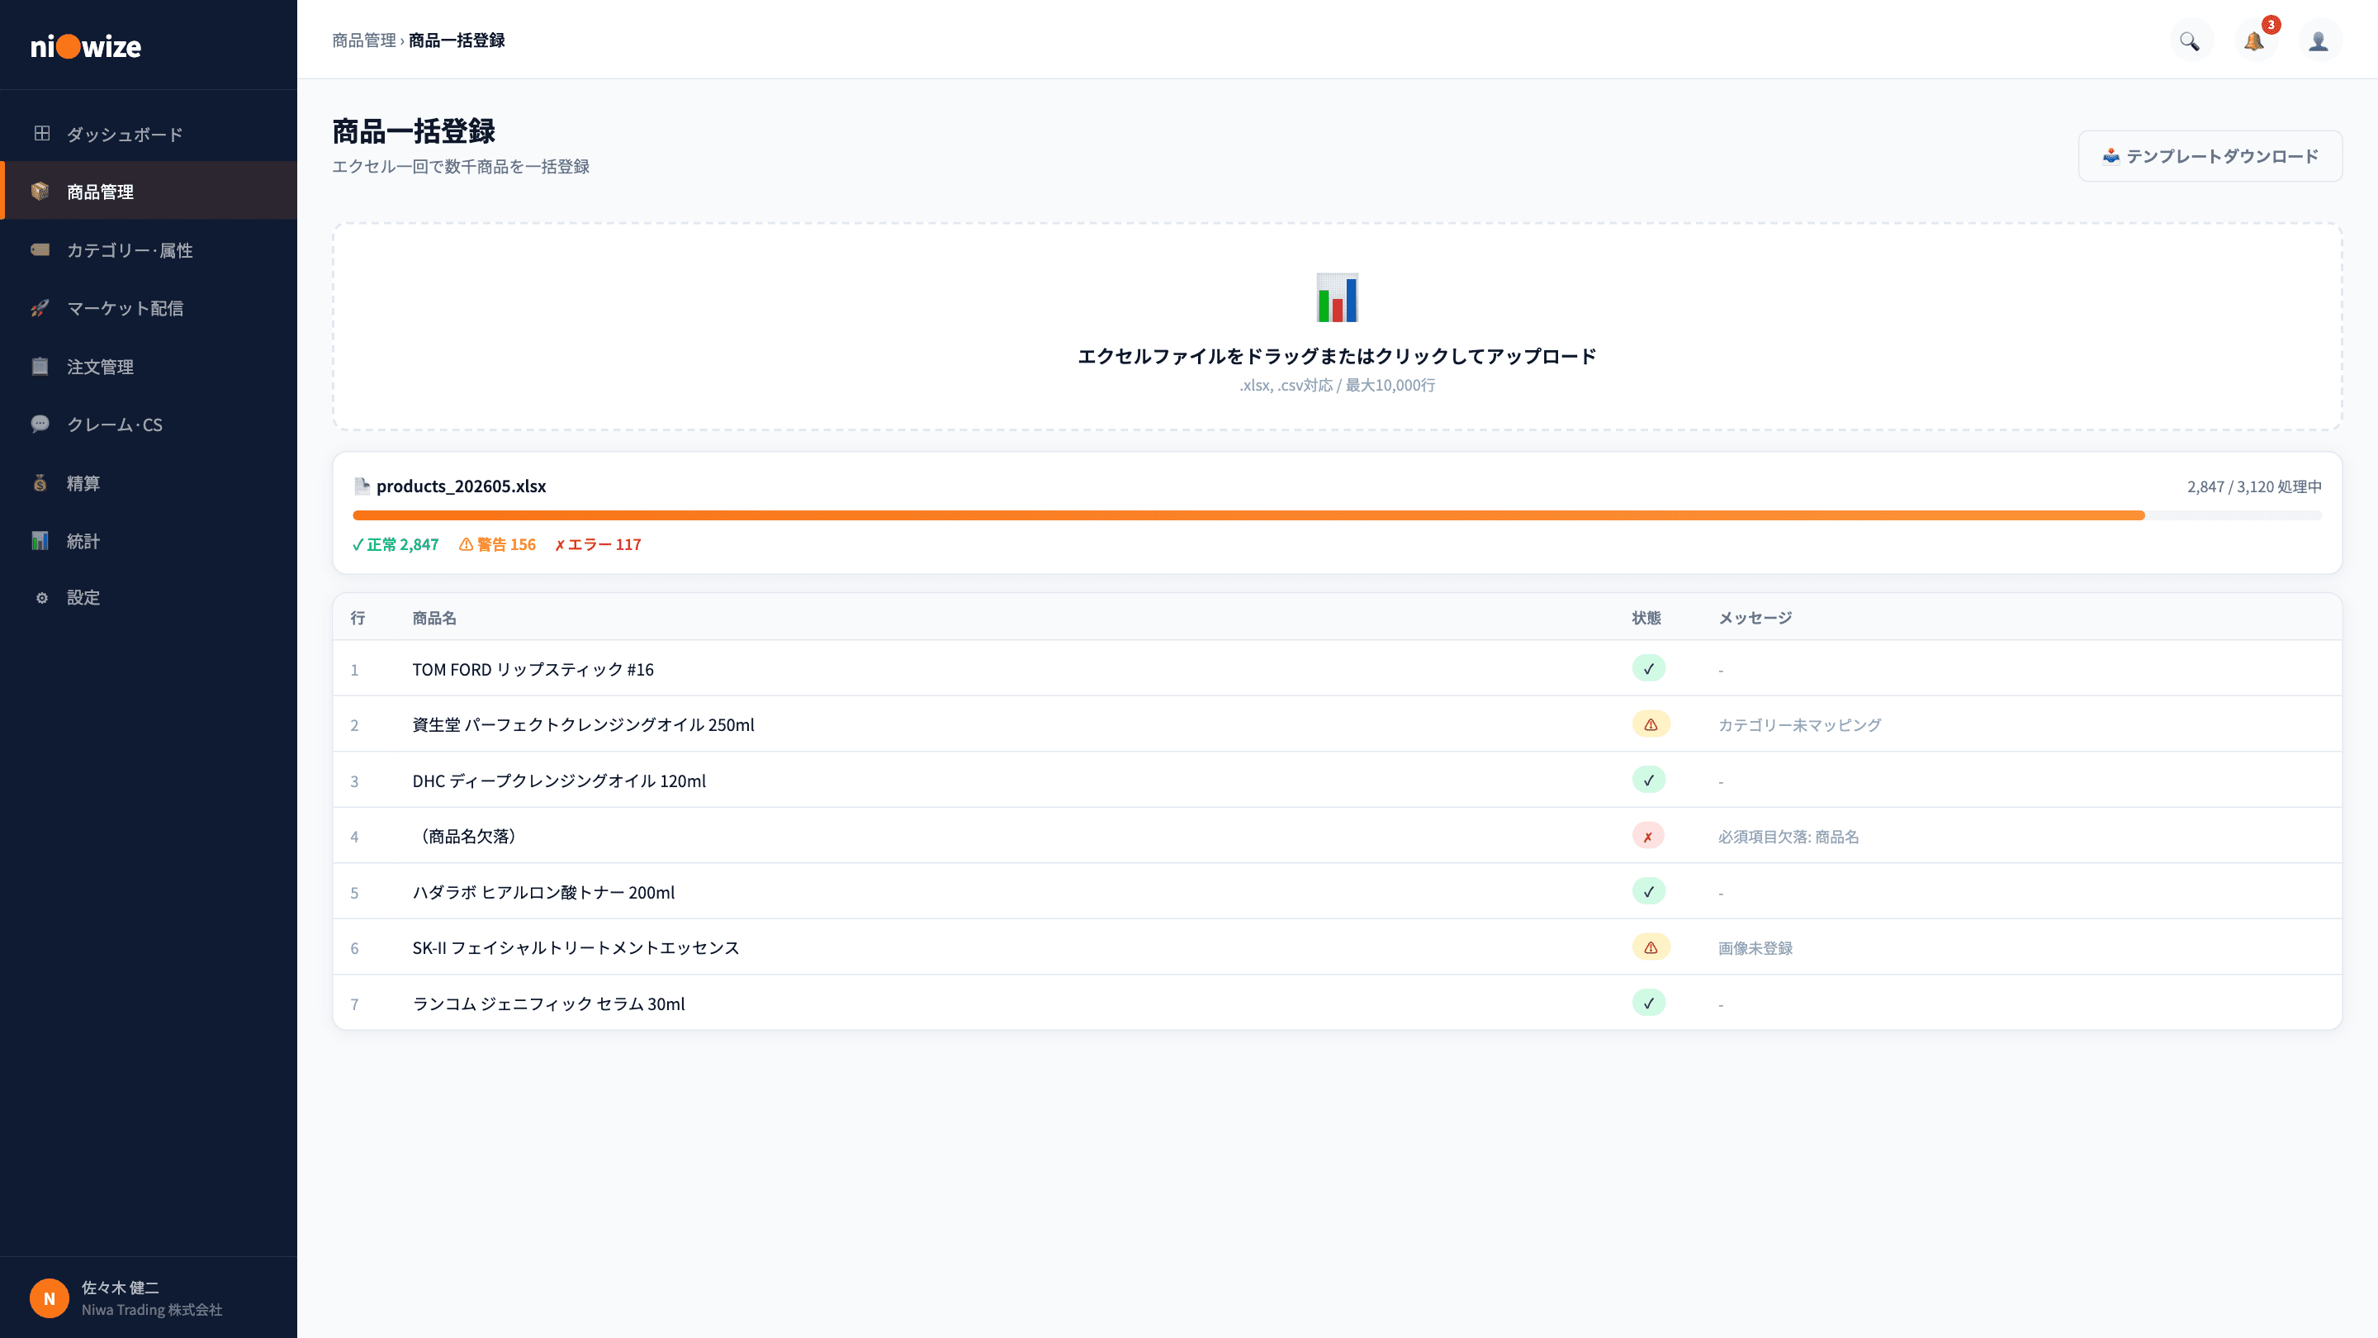Click the クレーム·CS speech bubble icon
2378x1338 pixels.
point(40,424)
